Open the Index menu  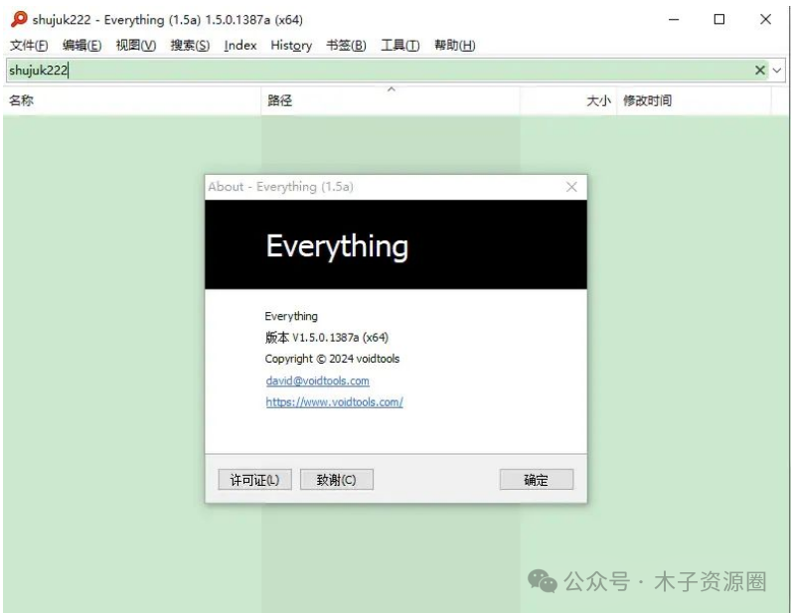tap(240, 46)
